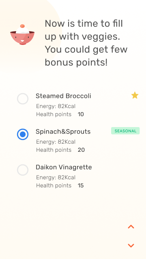Click the green SEASONAL badge

125,131
